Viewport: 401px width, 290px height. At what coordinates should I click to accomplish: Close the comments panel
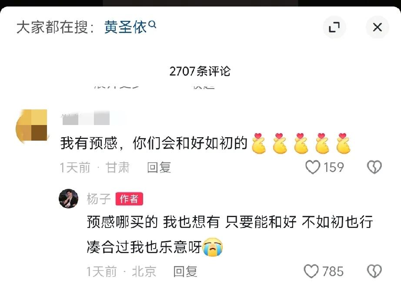click(x=378, y=27)
